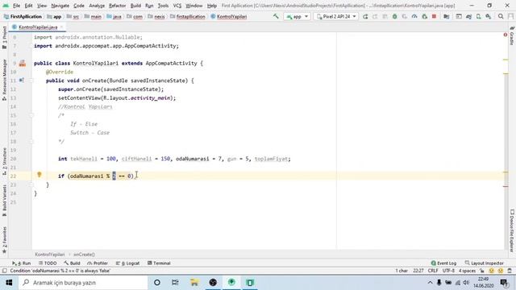The width and height of the screenshot is (516, 290).
Task: Collapse the comment block fold marker at line 15
Action: pos(32,115)
